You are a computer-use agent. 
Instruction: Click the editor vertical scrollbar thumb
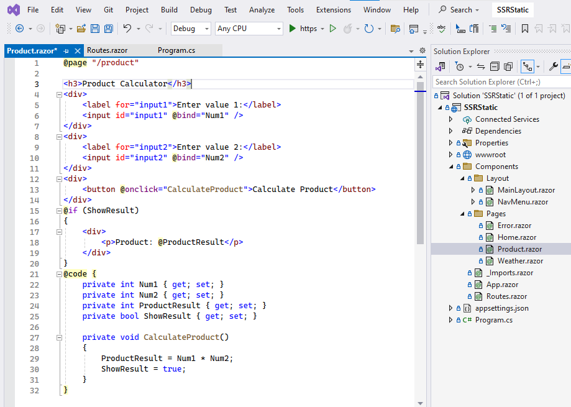click(420, 163)
